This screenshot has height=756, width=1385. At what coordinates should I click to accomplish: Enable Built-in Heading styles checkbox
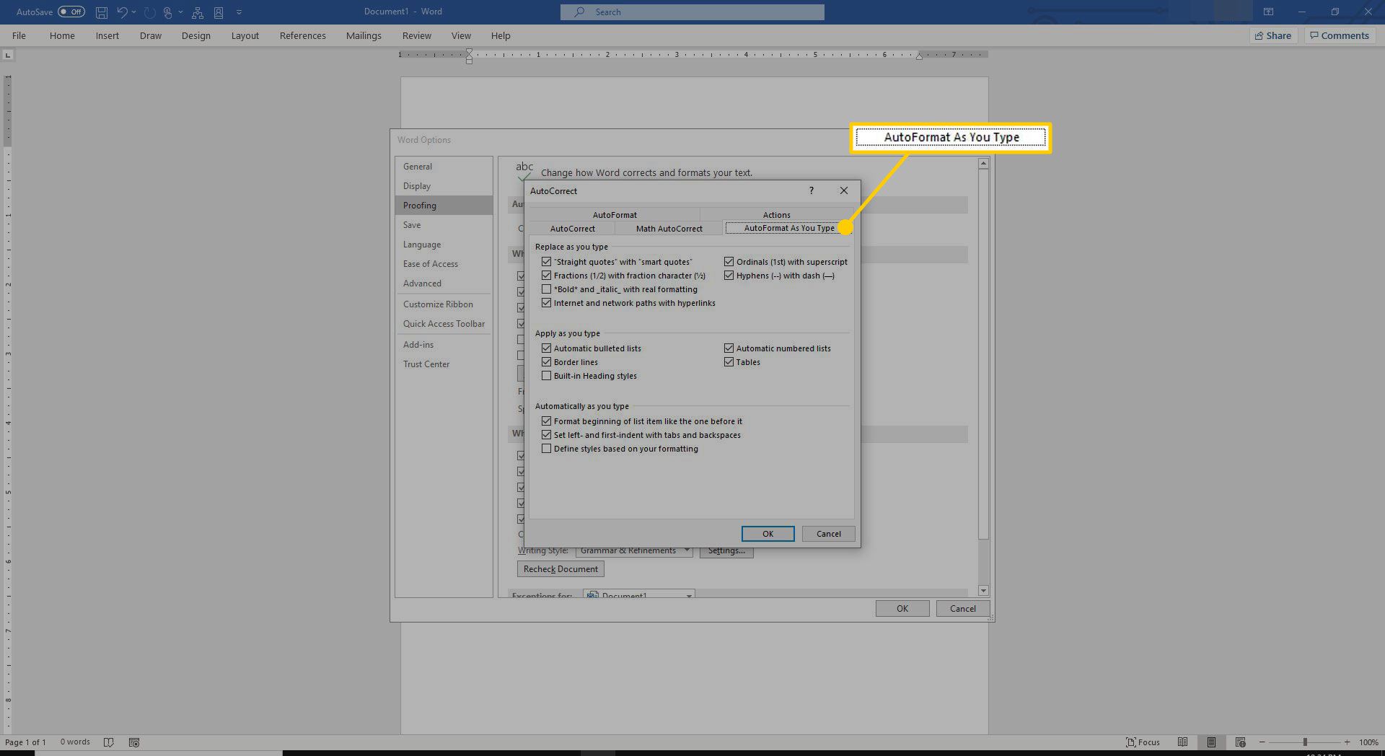tap(546, 376)
